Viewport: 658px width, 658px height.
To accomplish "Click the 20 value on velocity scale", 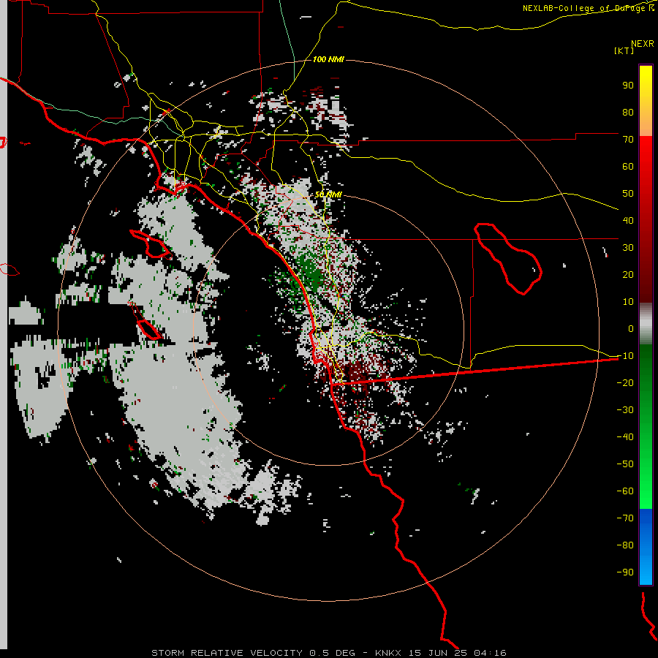I will point(628,274).
